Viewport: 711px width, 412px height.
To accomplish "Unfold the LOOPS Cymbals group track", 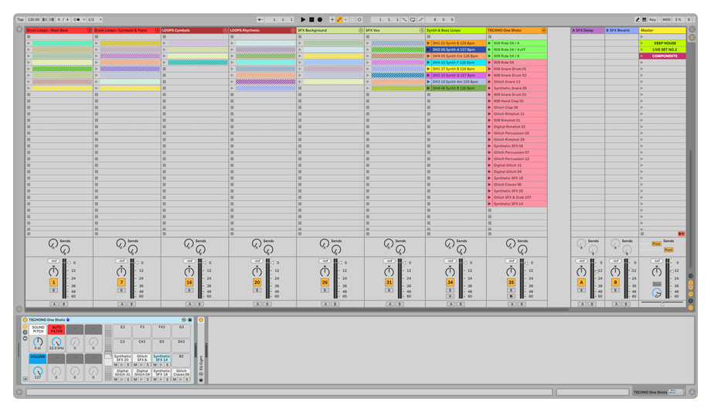I will [x=225, y=30].
